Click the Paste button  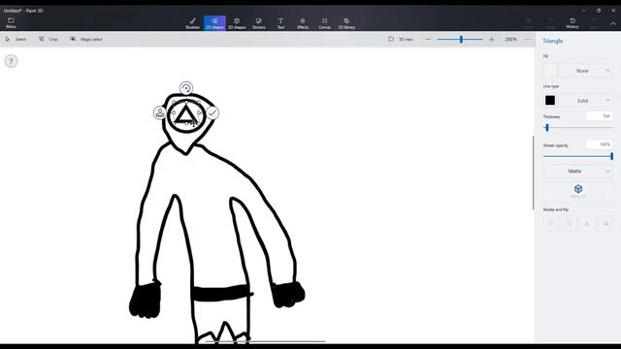click(528, 23)
